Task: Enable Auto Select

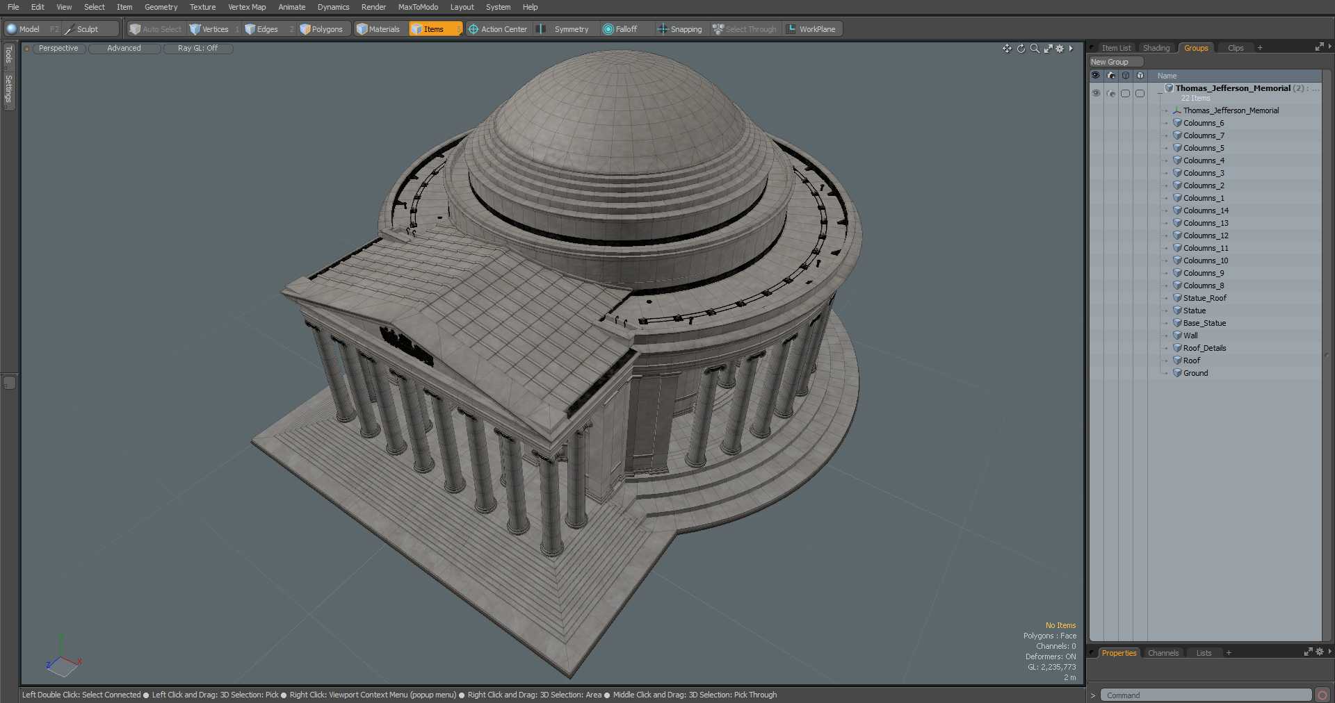Action: click(156, 29)
